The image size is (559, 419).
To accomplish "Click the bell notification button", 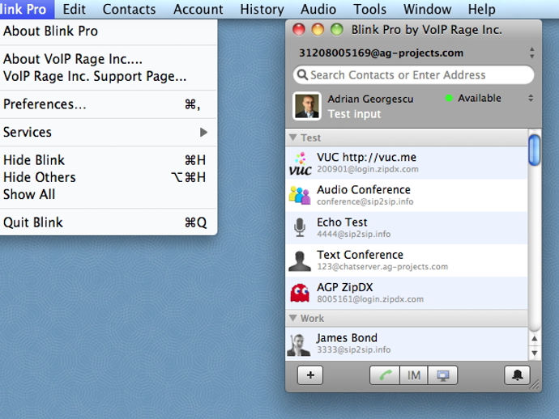I will (518, 375).
